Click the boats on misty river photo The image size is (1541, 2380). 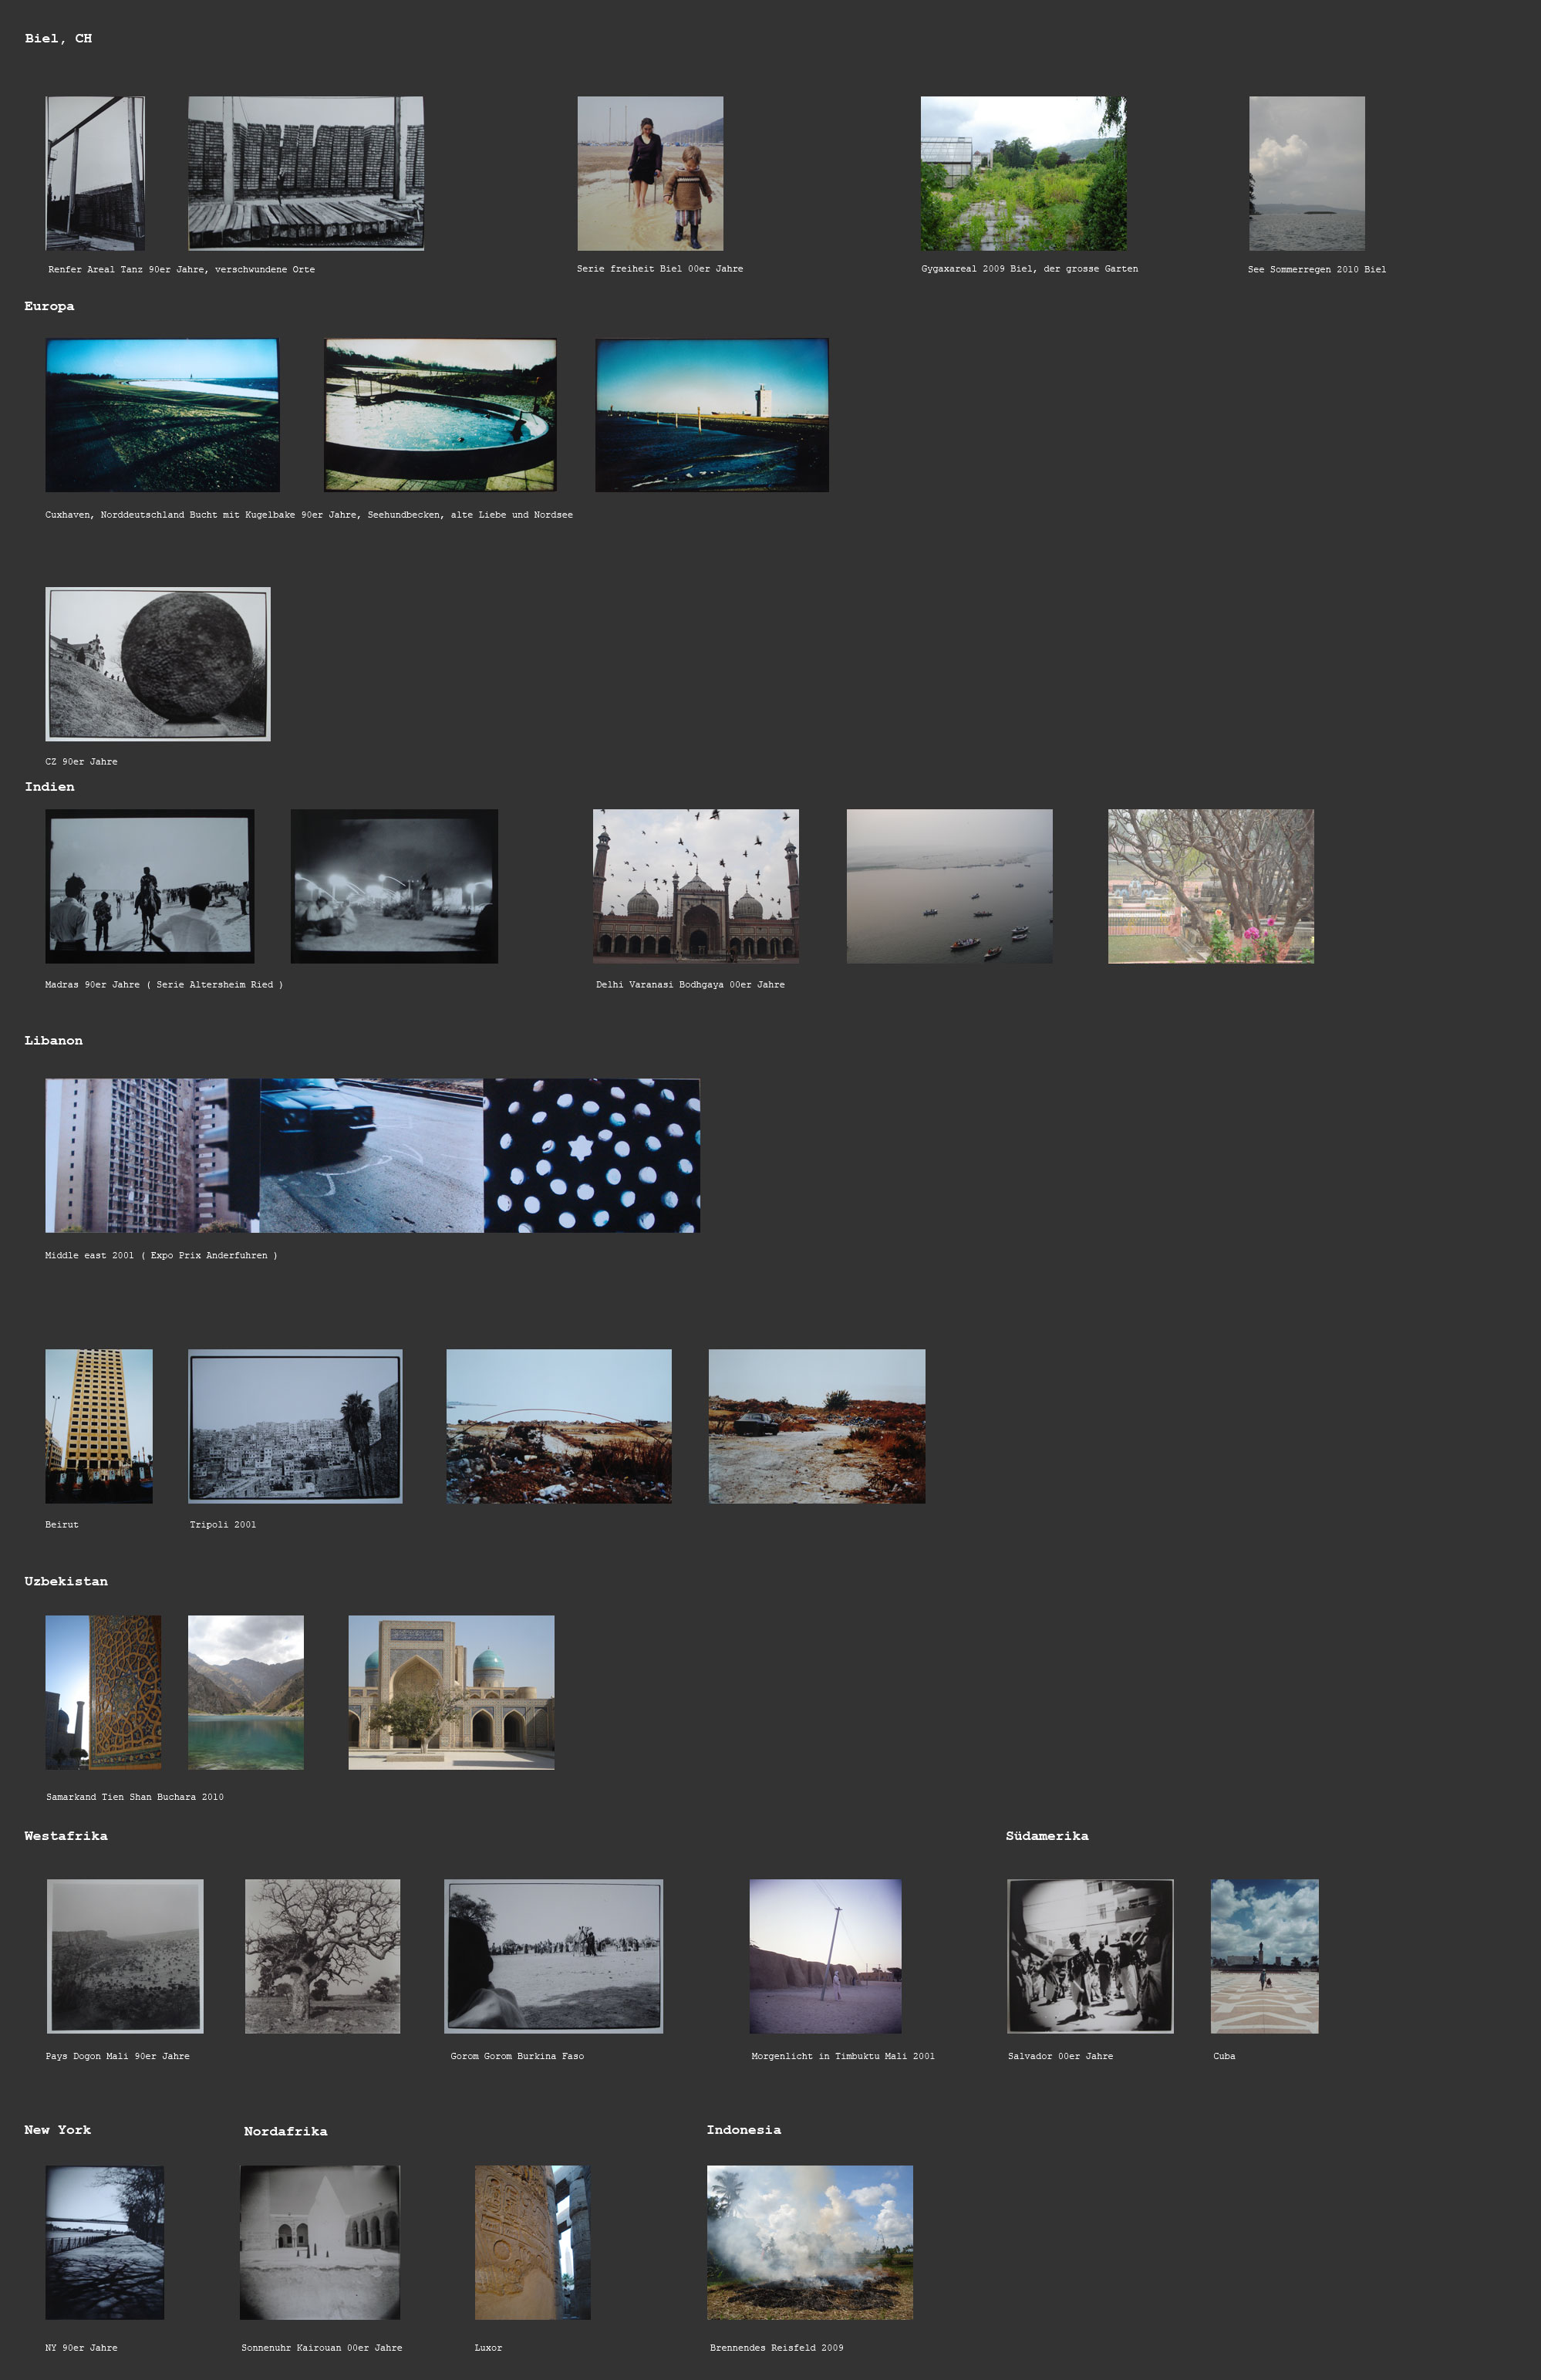pyautogui.click(x=949, y=886)
